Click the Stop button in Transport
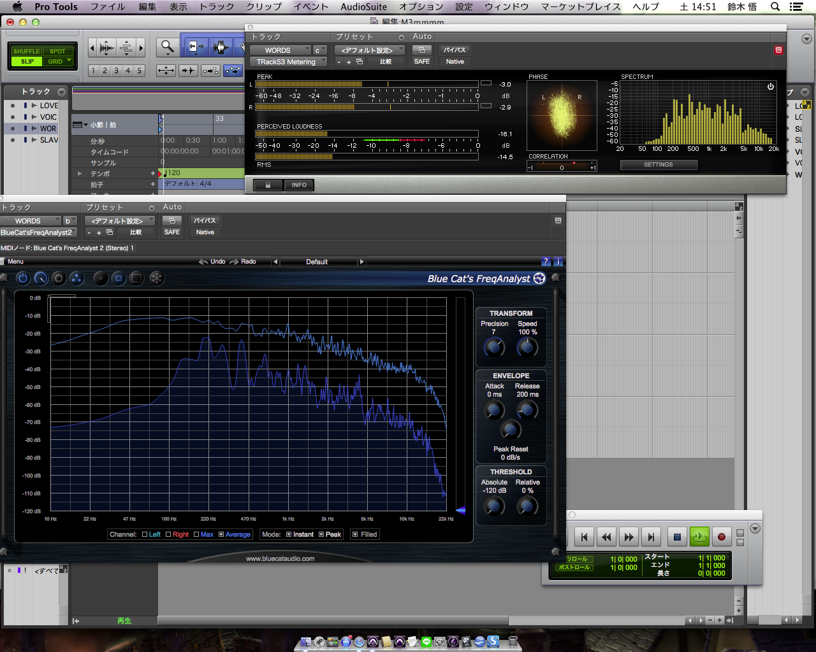Screen dimensions: 816x652 [x=677, y=537]
